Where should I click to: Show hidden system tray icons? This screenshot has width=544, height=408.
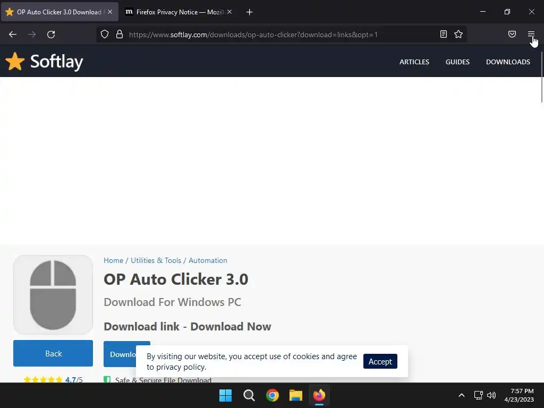pos(462,395)
